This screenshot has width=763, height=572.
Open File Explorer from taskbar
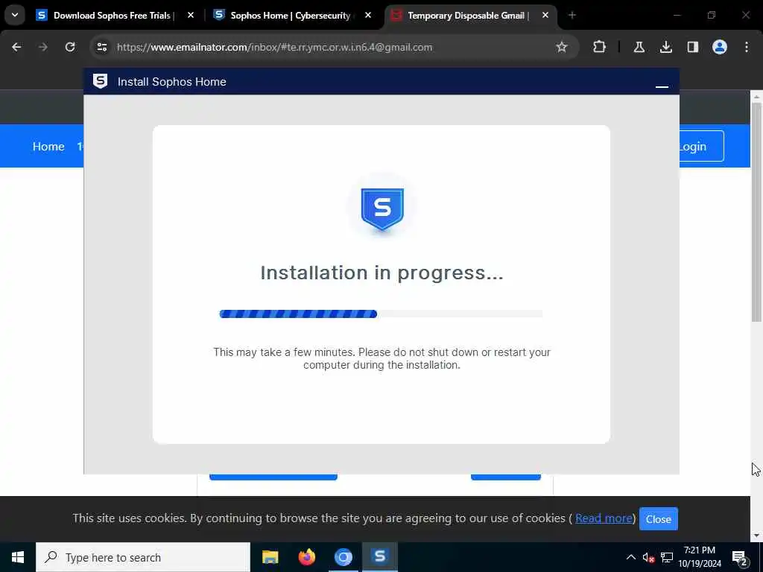tap(270, 557)
